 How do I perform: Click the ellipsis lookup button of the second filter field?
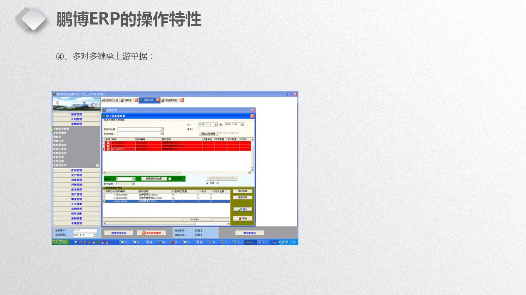click(162, 134)
